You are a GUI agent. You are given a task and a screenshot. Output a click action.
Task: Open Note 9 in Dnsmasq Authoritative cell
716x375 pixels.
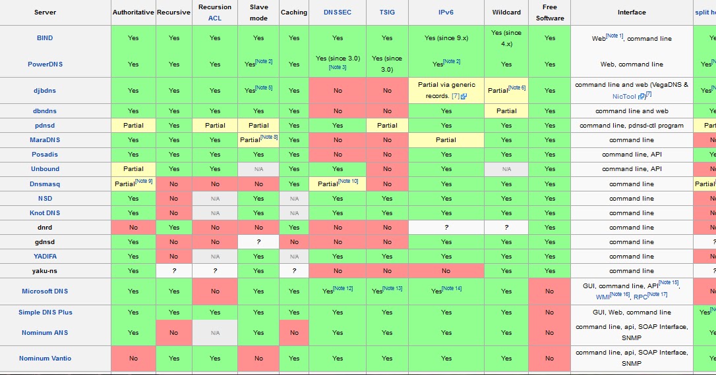pyautogui.click(x=144, y=181)
